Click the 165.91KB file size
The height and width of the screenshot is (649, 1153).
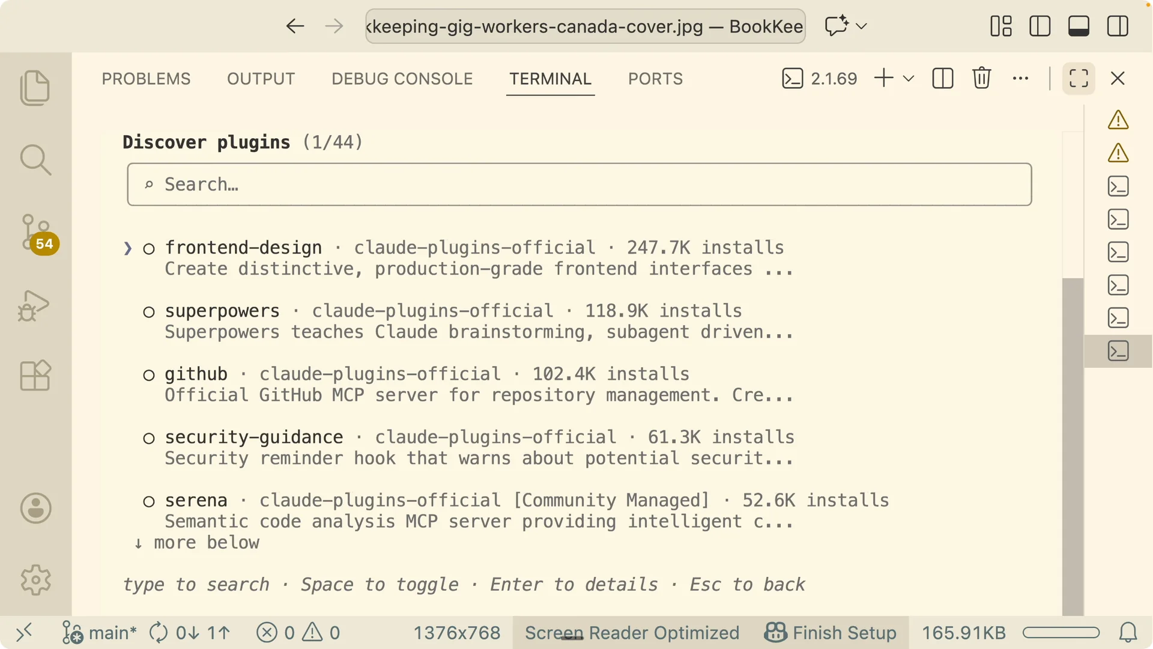point(963,633)
